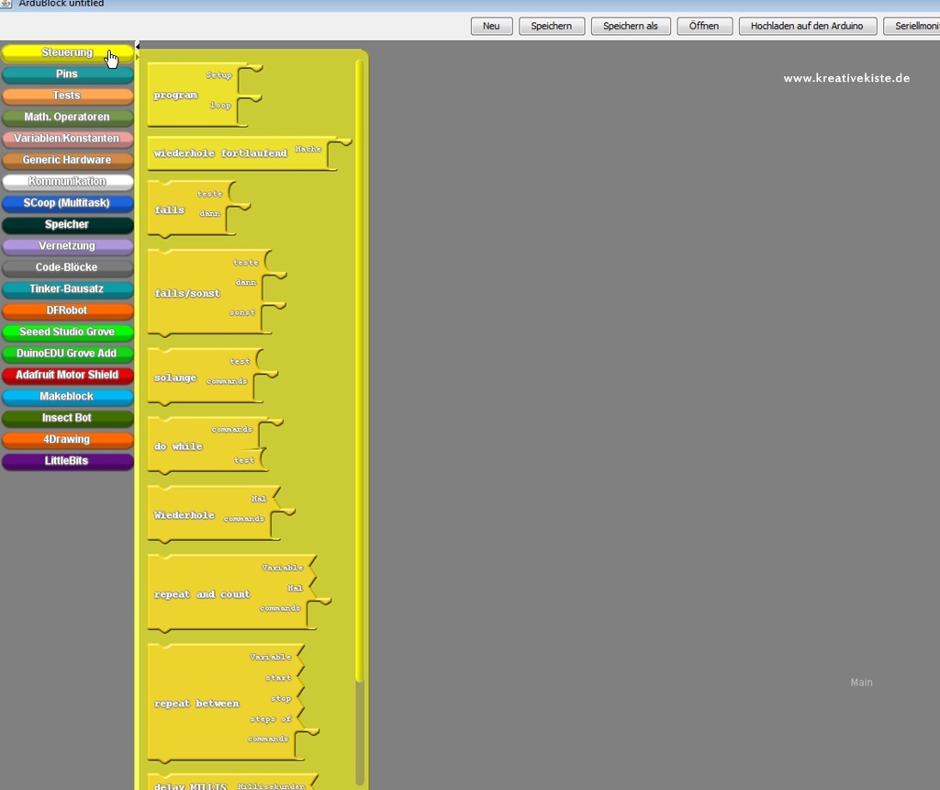This screenshot has width=940, height=790.
Task: Choose the 'repeat and count' block
Action: pos(203,595)
